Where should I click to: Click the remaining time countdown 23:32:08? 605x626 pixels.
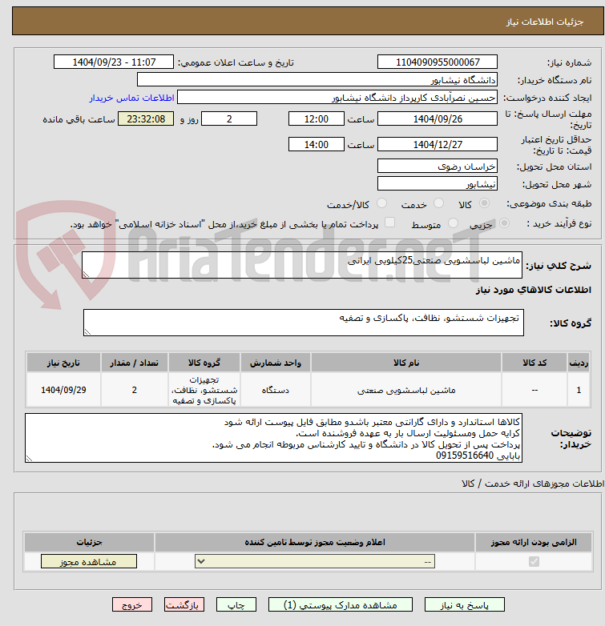click(x=146, y=119)
